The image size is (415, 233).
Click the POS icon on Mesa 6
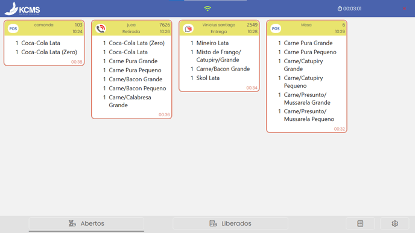276,28
